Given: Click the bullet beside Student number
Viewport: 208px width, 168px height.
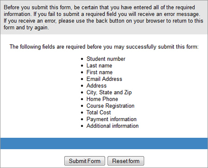Looking at the screenshot, I should click(x=82, y=59).
